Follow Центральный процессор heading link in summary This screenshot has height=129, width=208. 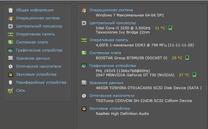(x=112, y=23)
